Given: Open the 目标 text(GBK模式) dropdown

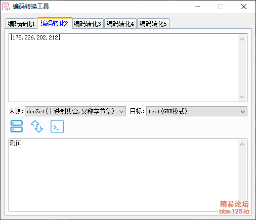Looking at the screenshot, I should (197, 111).
